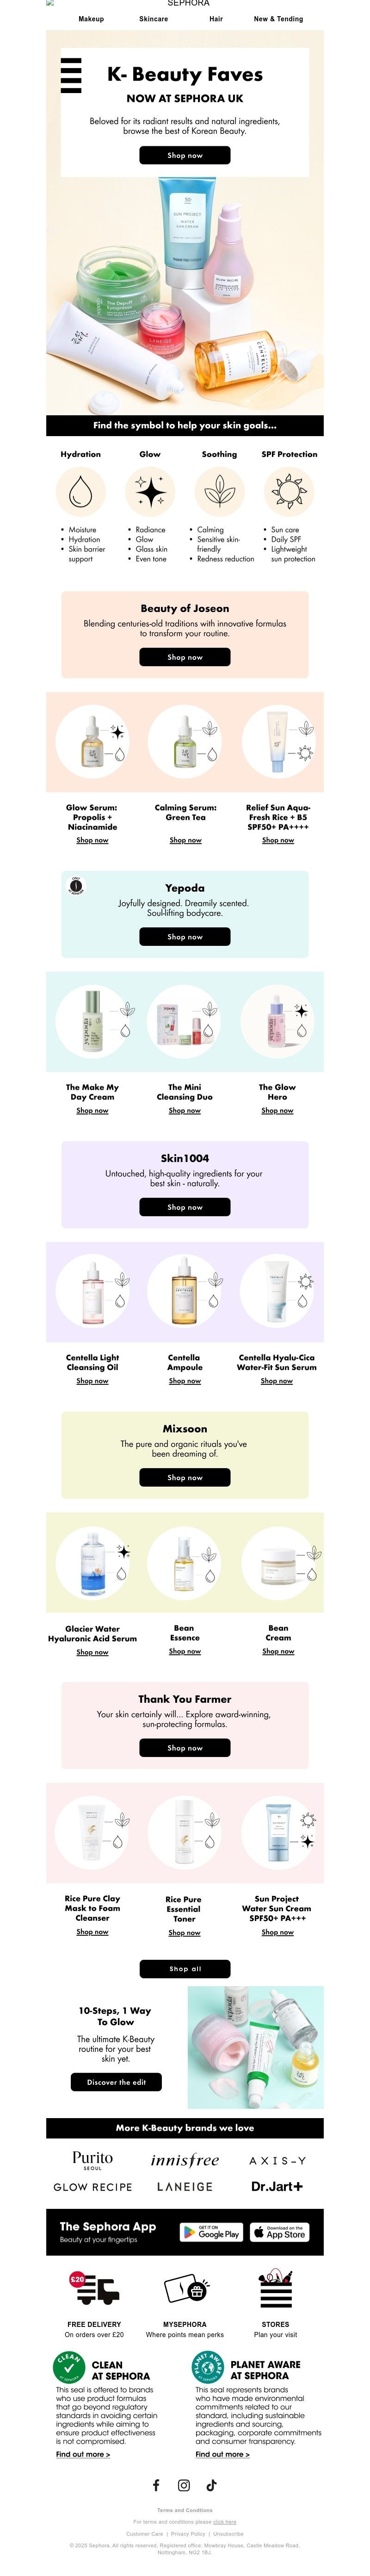
Task: Click Shop now in K-Beauty Faves banner
Action: [x=185, y=155]
